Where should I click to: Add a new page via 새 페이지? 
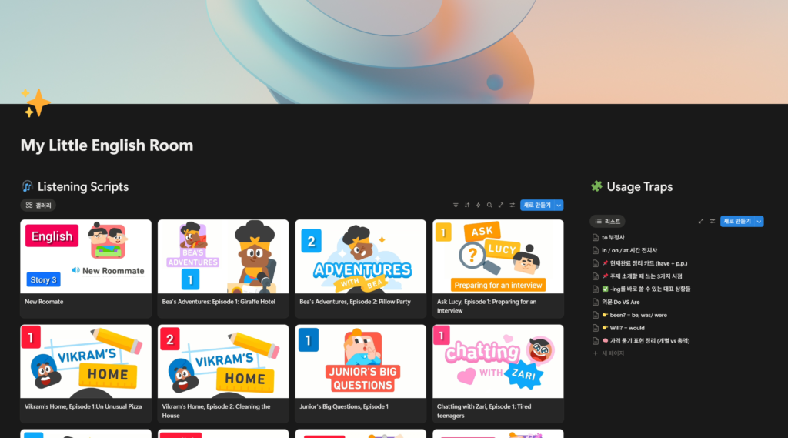(613, 353)
